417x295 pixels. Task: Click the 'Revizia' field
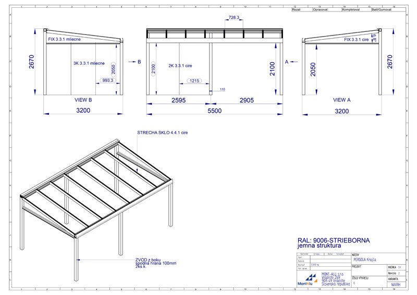click(396, 274)
